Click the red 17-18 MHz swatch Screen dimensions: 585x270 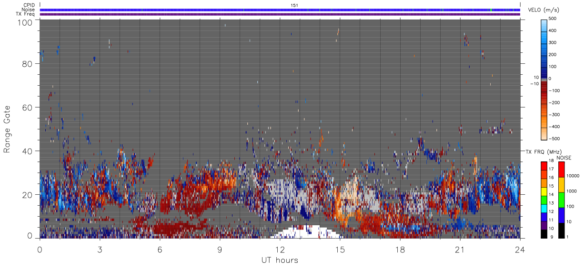544,166
